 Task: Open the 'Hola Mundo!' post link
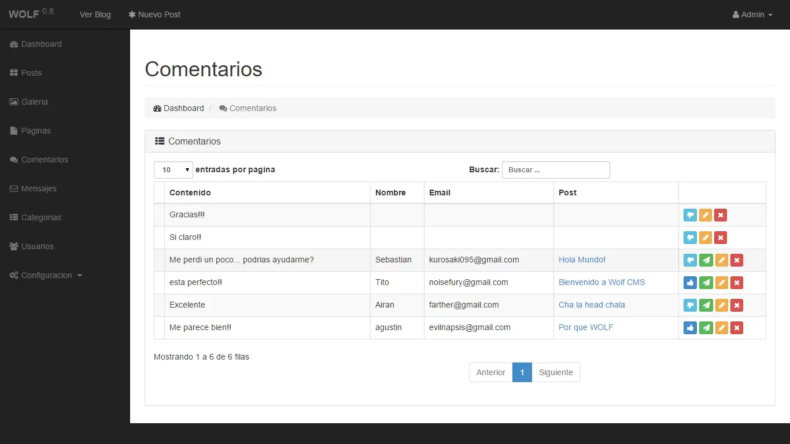pyautogui.click(x=582, y=260)
